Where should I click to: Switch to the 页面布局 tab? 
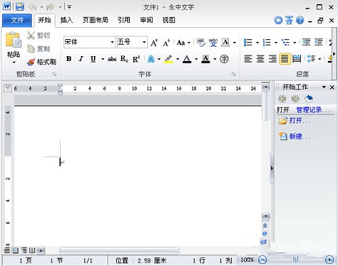95,20
